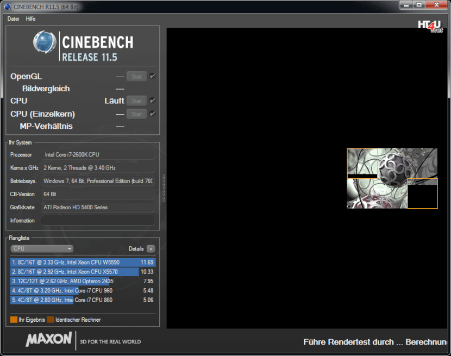
Task: Select the Intel Core i7 CPU 860 row
Action: click(83, 300)
